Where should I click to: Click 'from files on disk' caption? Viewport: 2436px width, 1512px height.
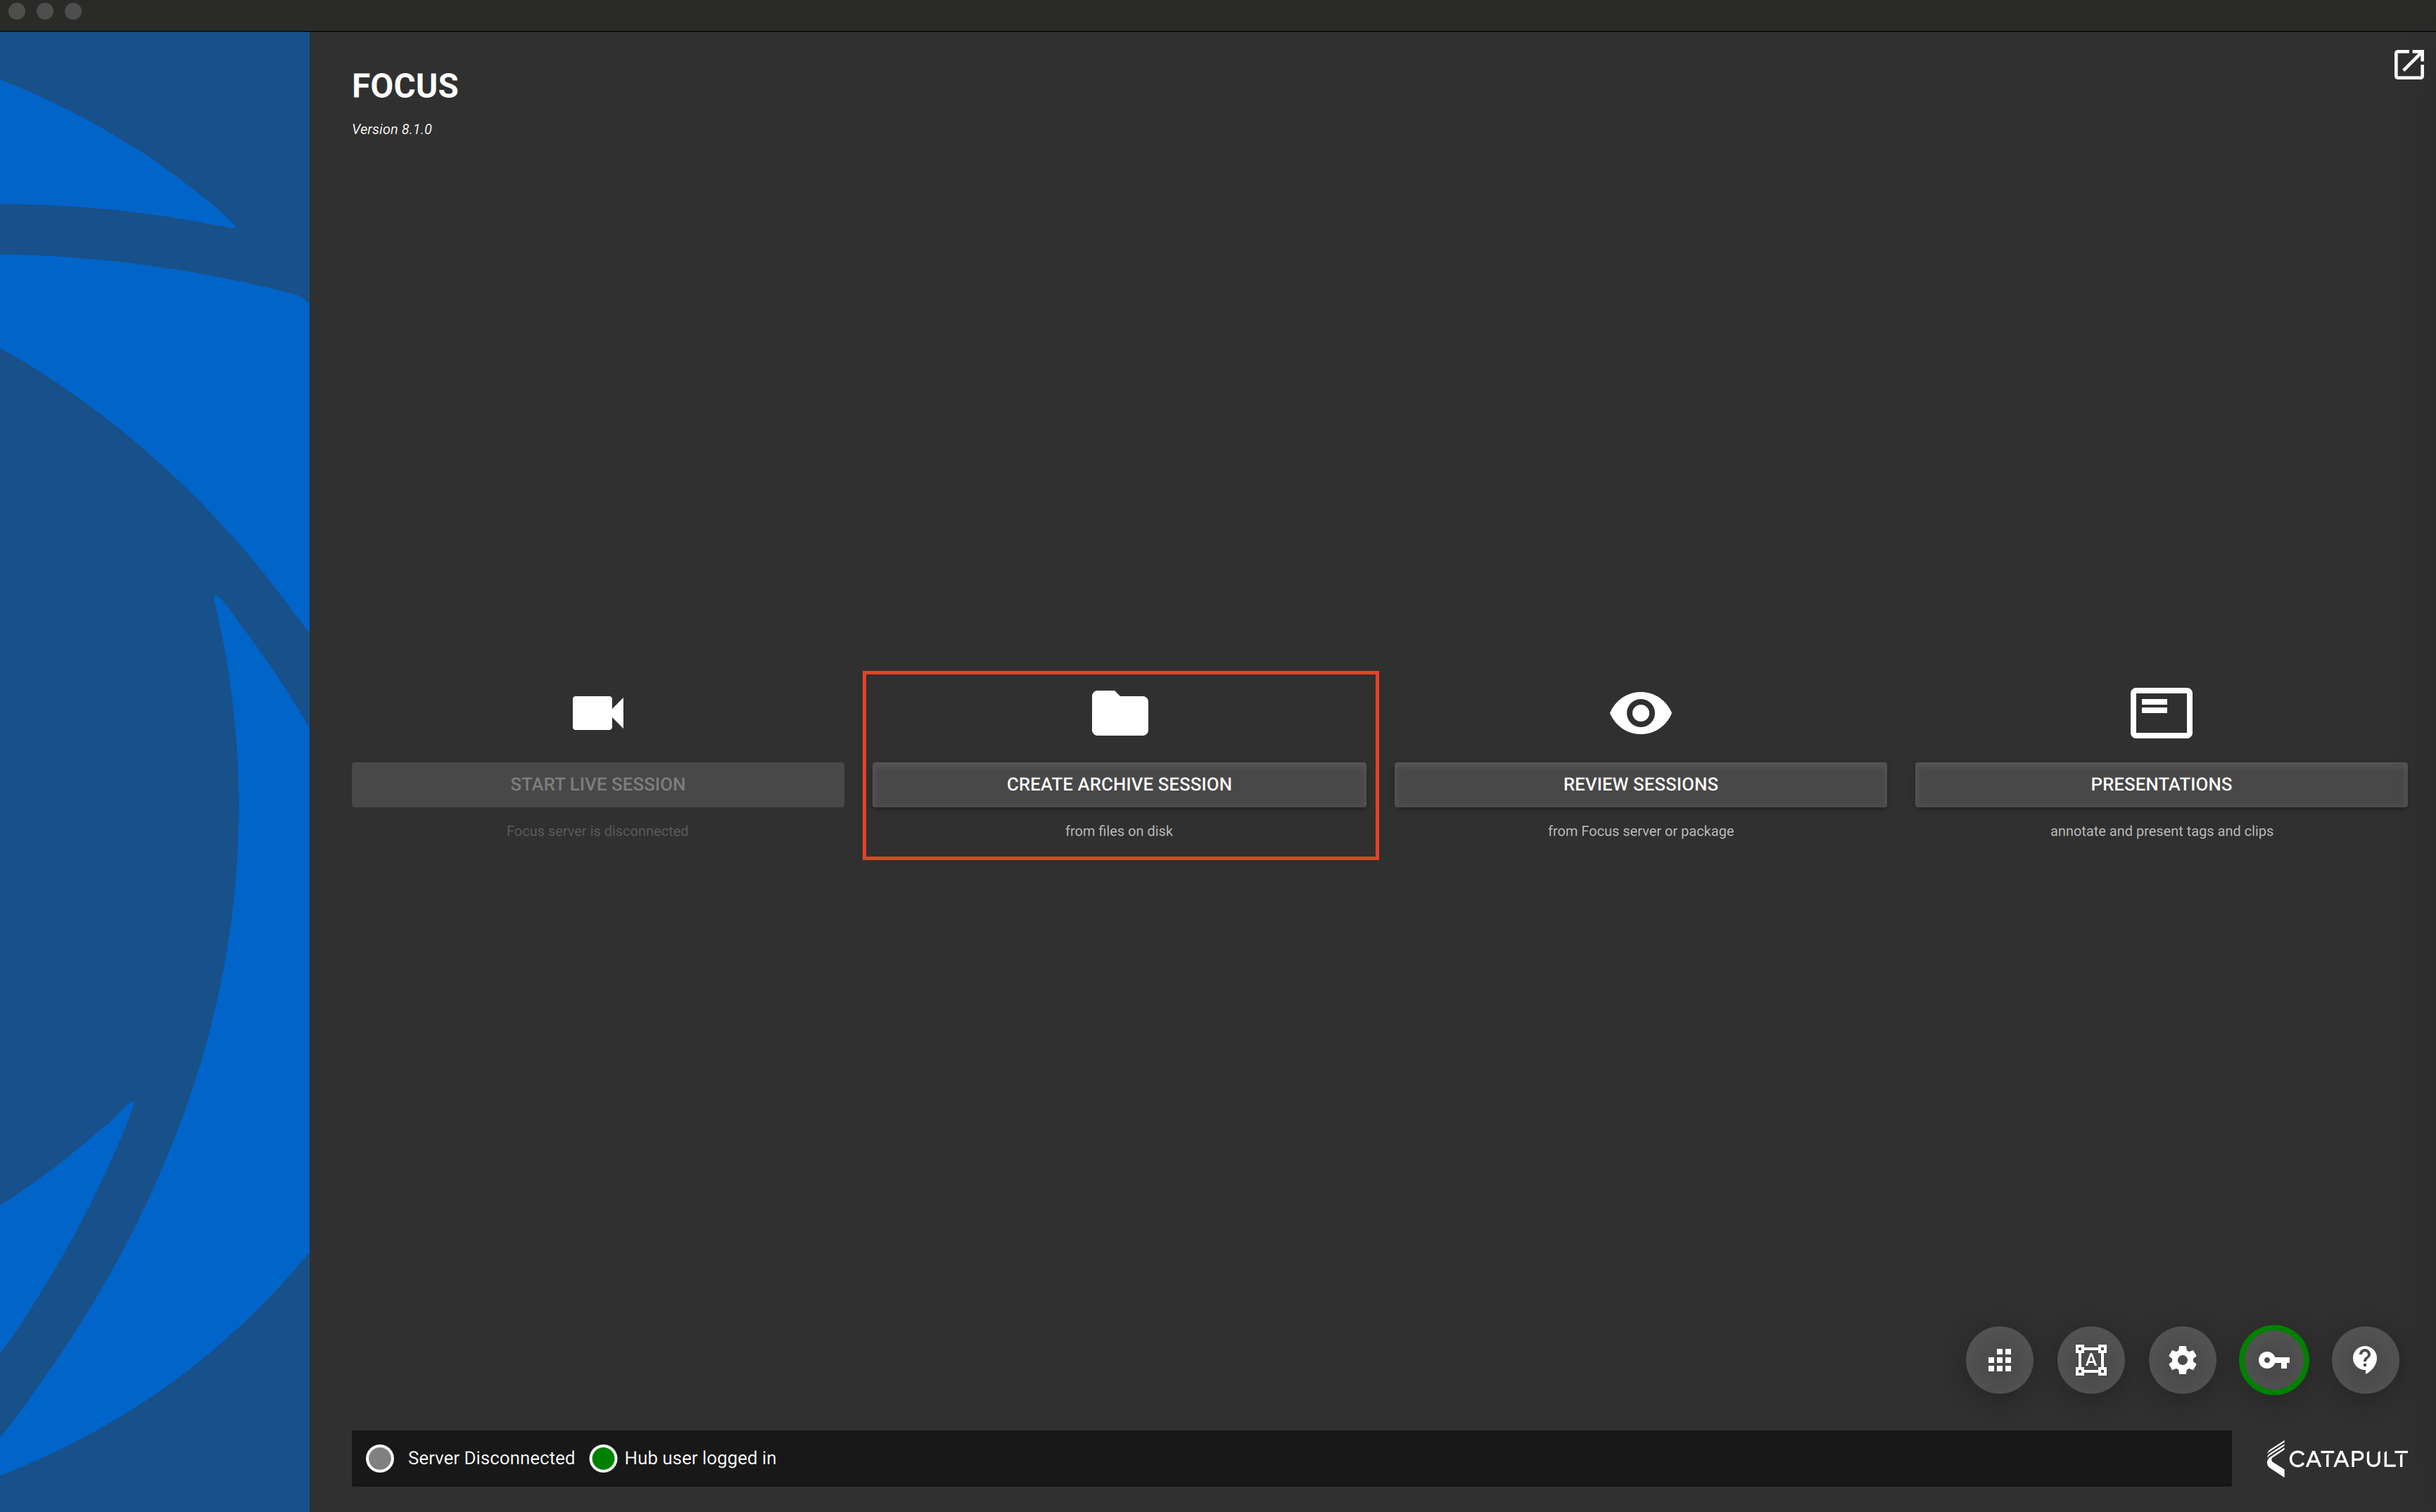pyautogui.click(x=1119, y=831)
